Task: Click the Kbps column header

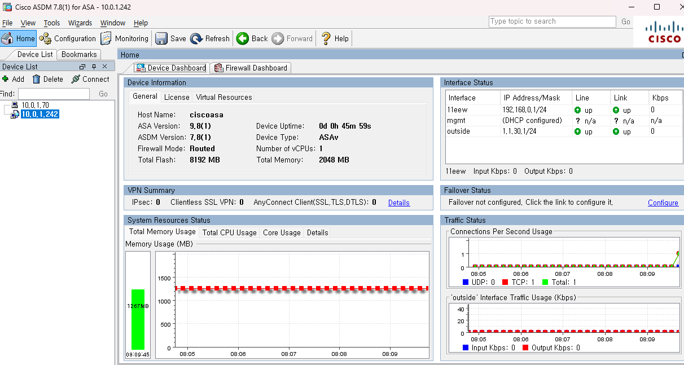Action: pos(665,98)
